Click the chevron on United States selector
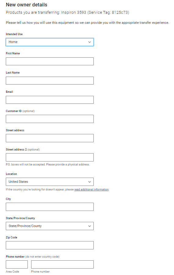The image size is (174, 275). [x=89, y=182]
